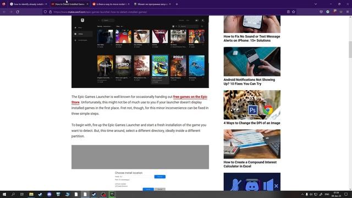This screenshot has width=352, height=198.
Task: Open 'Android Notifications Not Showing Up?' article
Action: (x=249, y=82)
